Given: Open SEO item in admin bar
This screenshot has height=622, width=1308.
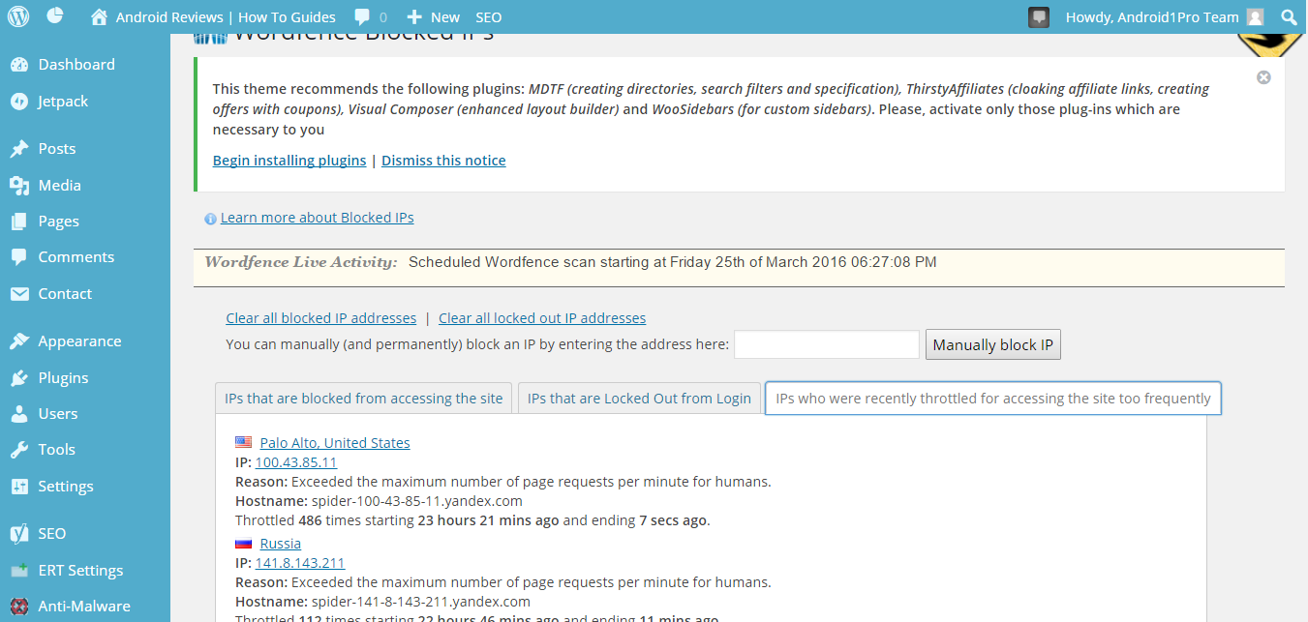Looking at the screenshot, I should click(x=489, y=17).
